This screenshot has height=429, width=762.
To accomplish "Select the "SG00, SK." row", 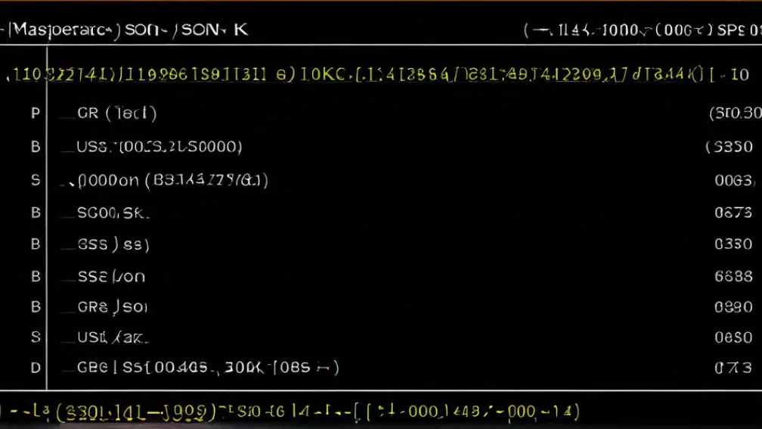I will (x=113, y=213).
